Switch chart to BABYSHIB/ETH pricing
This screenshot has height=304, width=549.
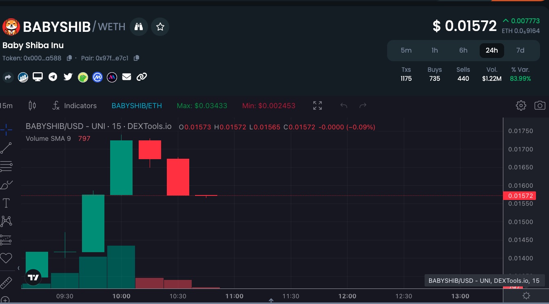(x=137, y=106)
